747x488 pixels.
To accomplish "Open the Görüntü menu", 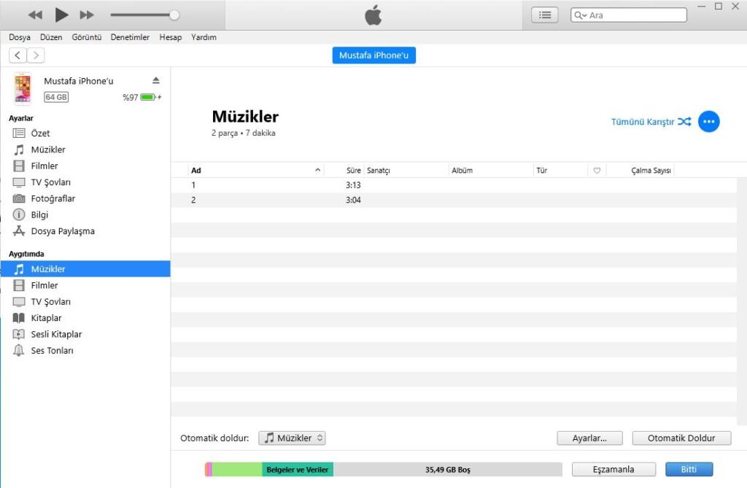I will click(x=87, y=37).
